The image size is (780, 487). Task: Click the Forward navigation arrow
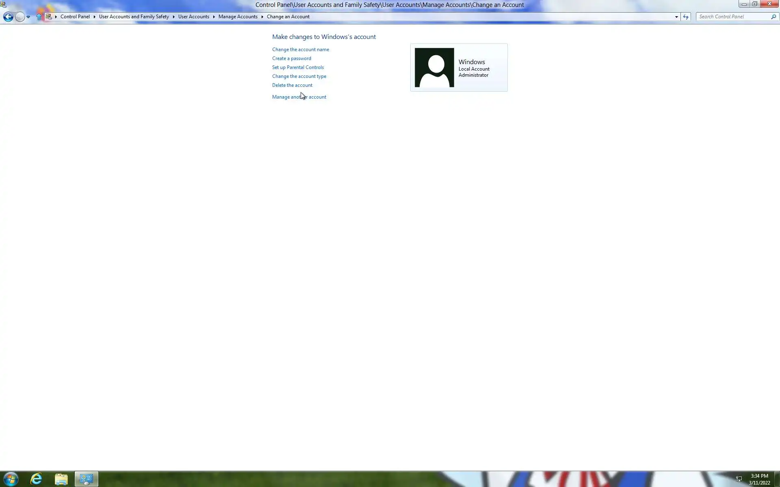click(19, 17)
